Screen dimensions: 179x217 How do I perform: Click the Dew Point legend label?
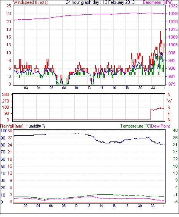(x=161, y=126)
